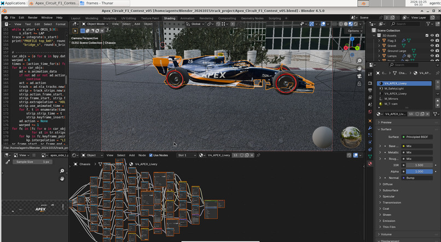Open the File menu
The width and height of the screenshot is (441, 242).
pyautogui.click(x=13, y=17)
